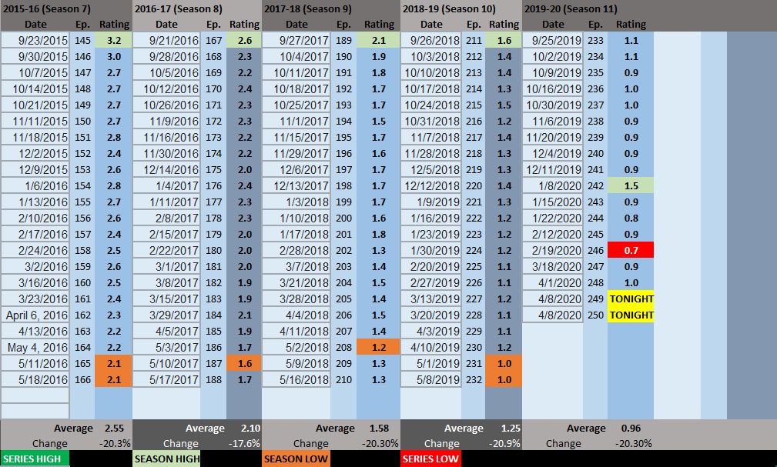This screenshot has height=467, width=777.
Task: Click the yellow TONIGHT cell for episode 249
Action: pos(631,299)
